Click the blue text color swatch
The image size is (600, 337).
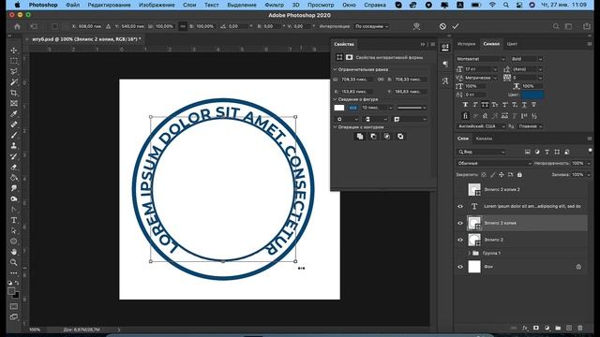532,95
